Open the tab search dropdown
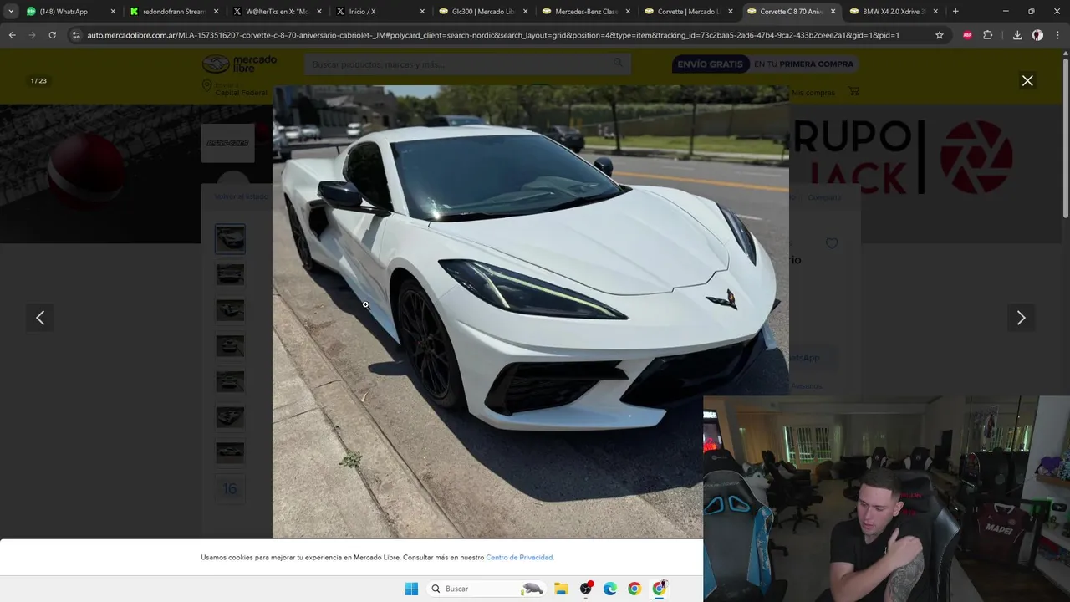The width and height of the screenshot is (1070, 602). 10,12
